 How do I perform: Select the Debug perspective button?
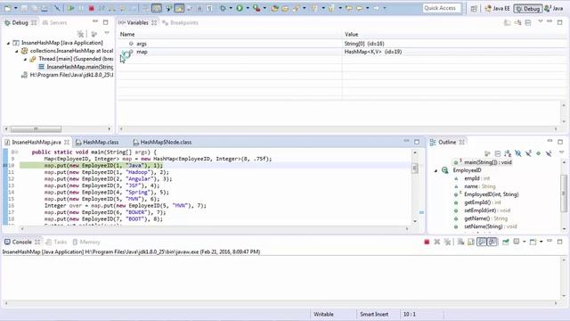[x=528, y=8]
